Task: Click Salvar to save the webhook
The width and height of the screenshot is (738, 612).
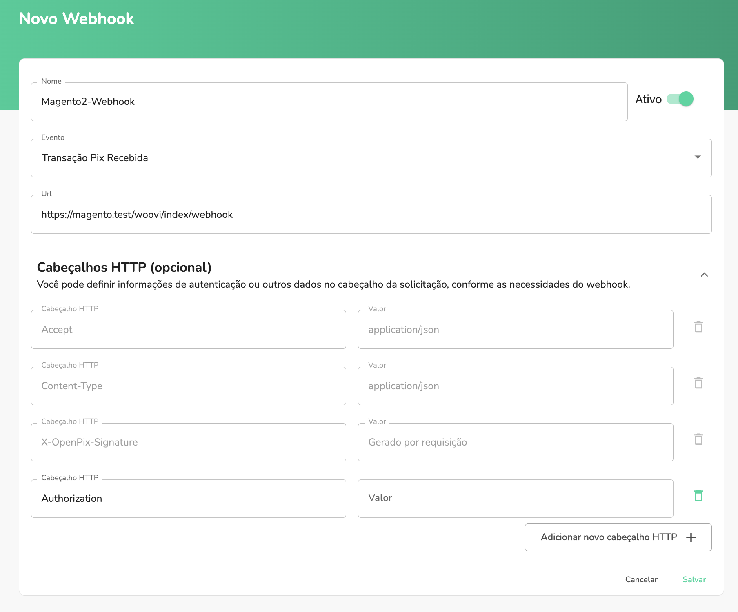Action: point(694,579)
